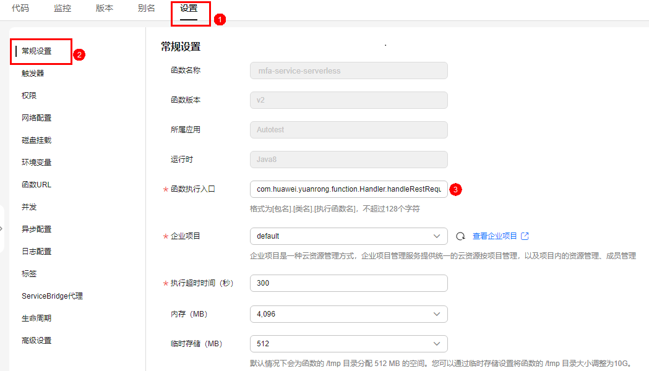Select 触发器 in the sidebar
The image size is (649, 371).
(33, 74)
